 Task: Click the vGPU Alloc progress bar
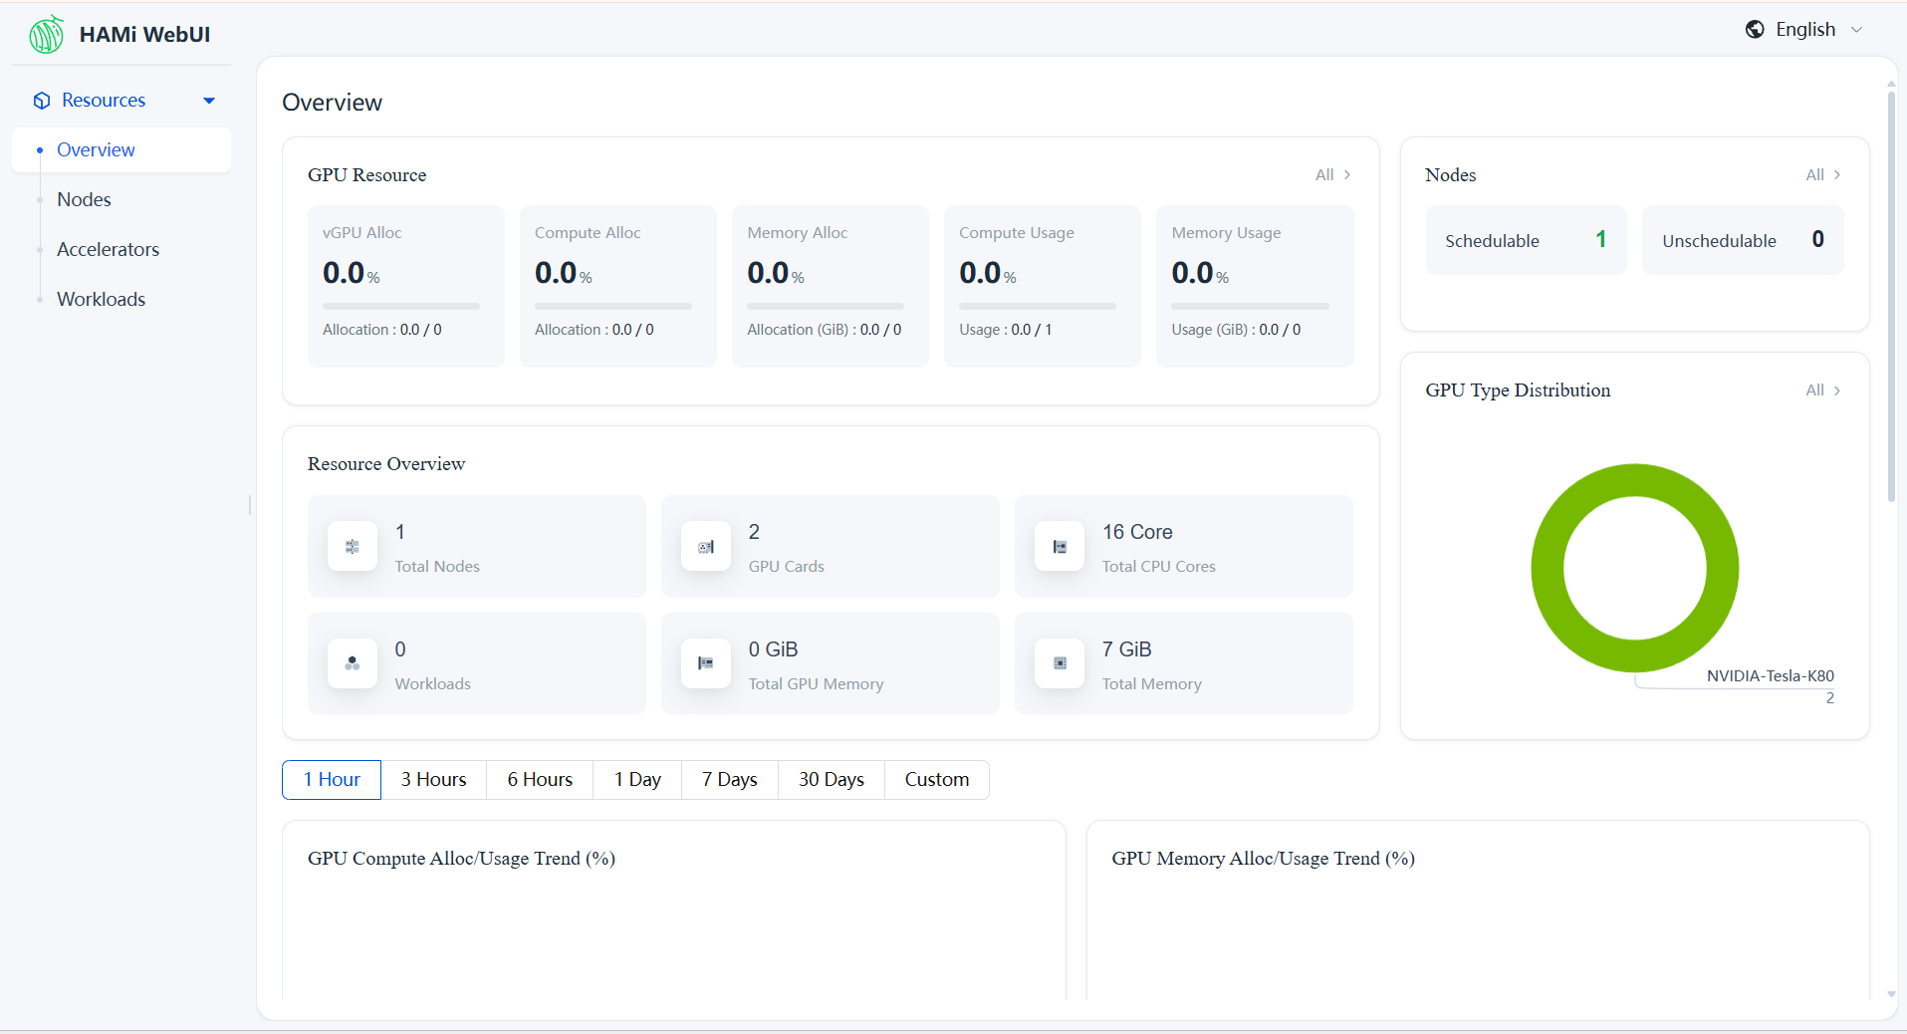401,306
